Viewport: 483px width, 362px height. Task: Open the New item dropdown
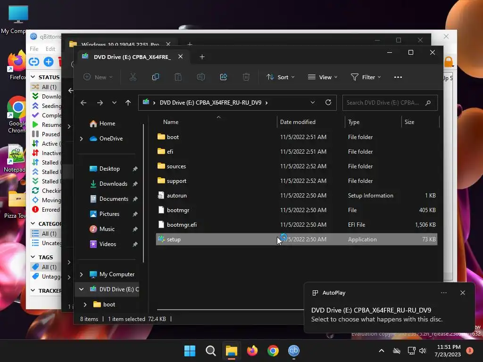[98, 77]
